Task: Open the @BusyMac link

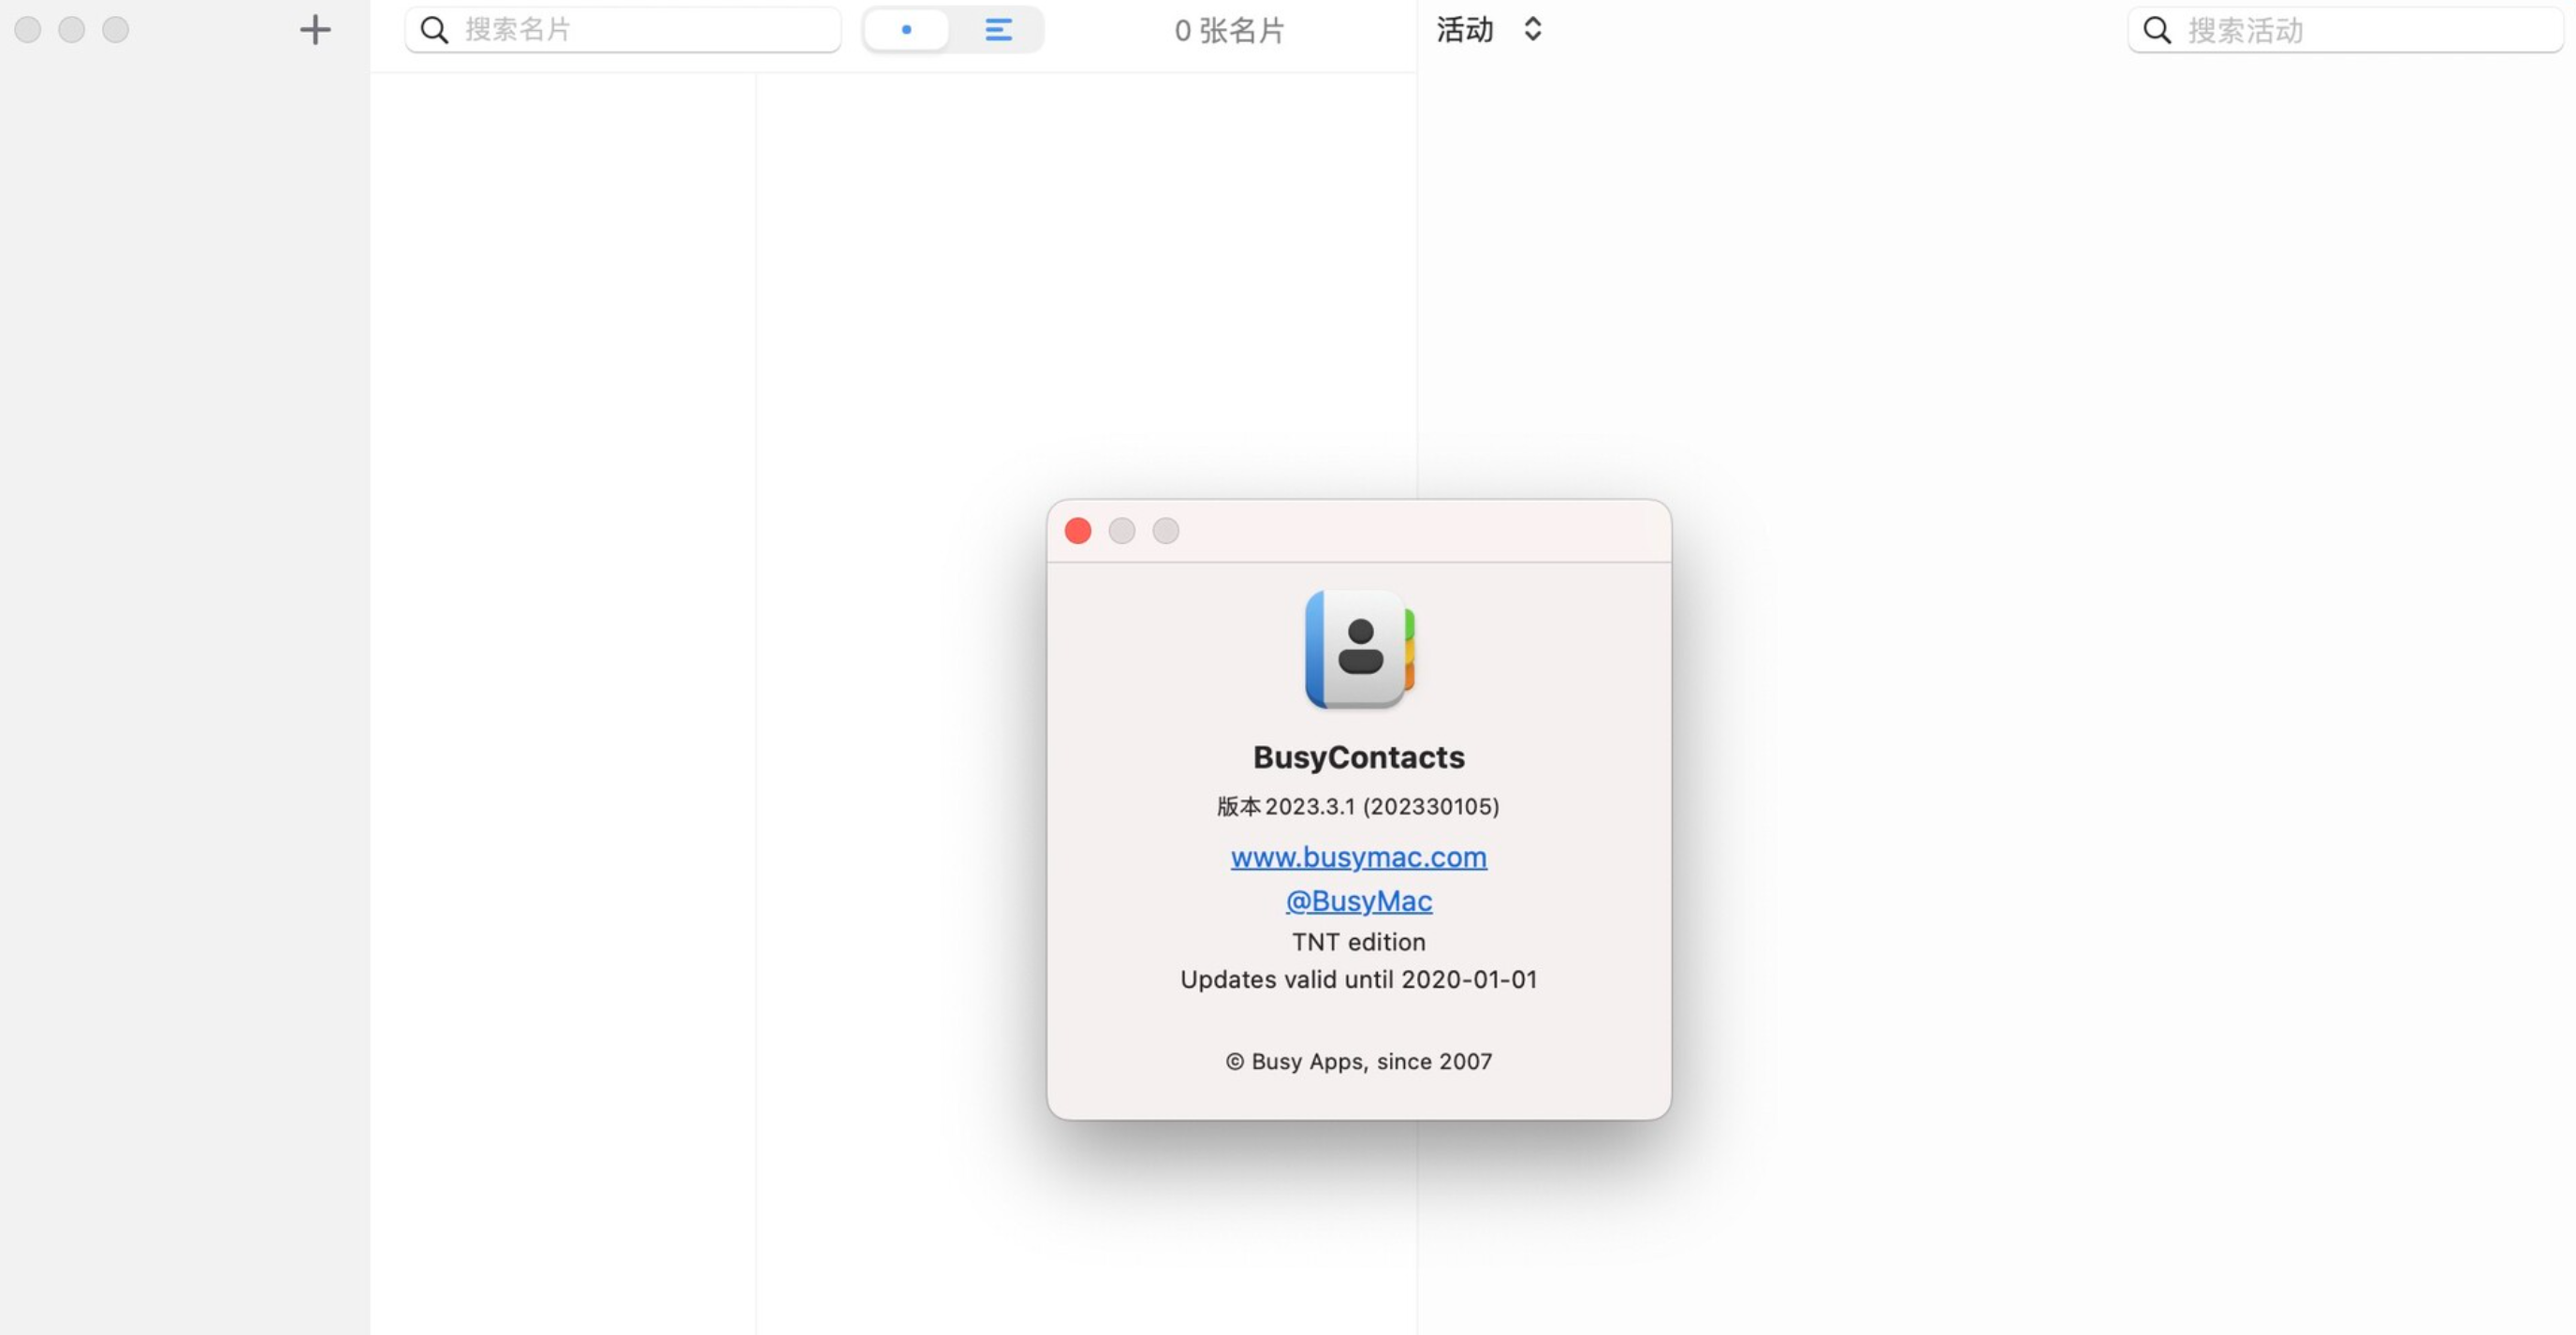Action: pyautogui.click(x=1358, y=901)
